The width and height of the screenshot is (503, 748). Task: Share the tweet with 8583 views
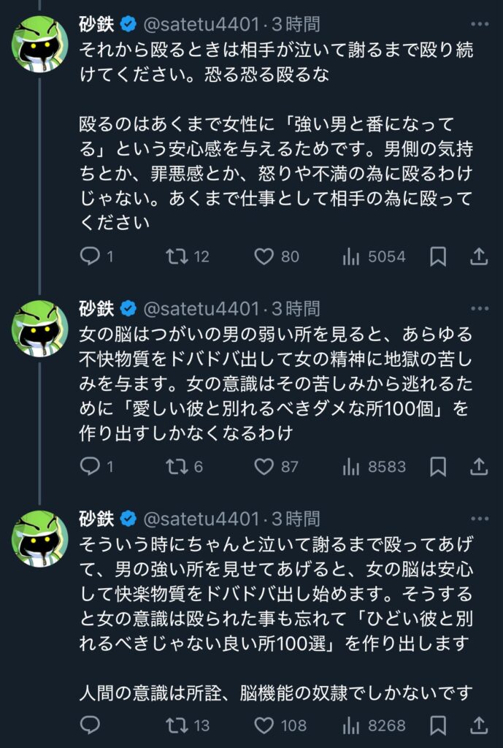click(x=479, y=466)
